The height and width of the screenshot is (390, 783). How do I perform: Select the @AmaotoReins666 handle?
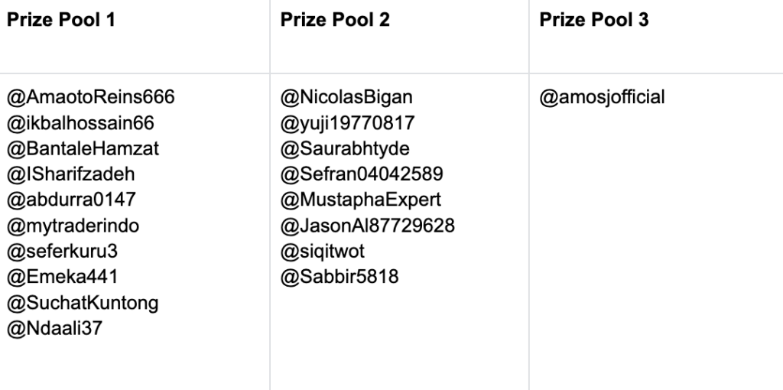(x=90, y=97)
